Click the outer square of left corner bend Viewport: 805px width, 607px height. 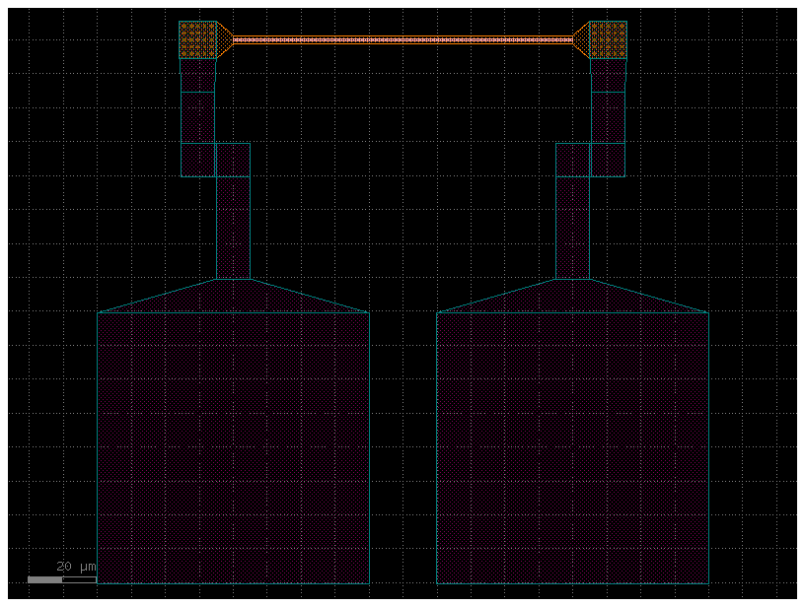[x=197, y=160]
